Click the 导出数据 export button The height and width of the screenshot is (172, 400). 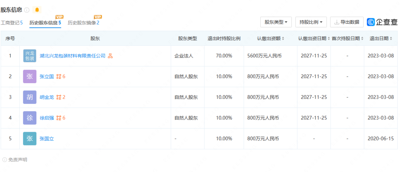point(347,22)
